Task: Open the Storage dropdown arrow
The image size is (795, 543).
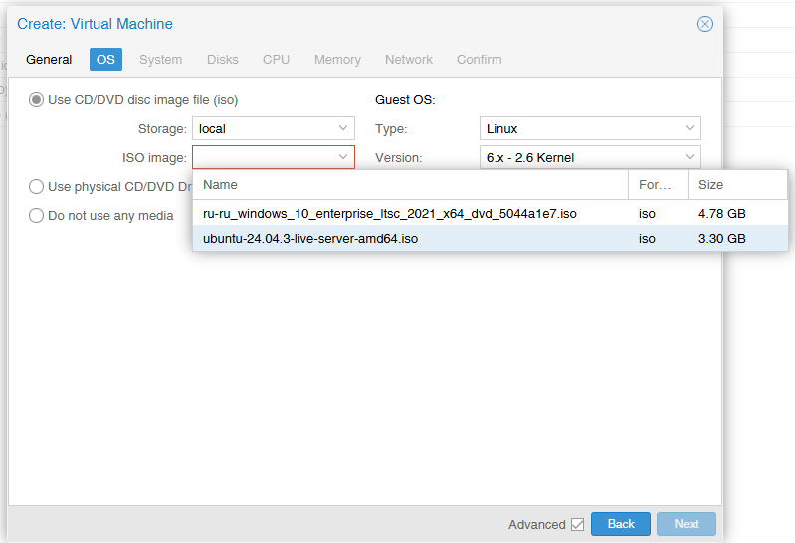Action: 343,128
